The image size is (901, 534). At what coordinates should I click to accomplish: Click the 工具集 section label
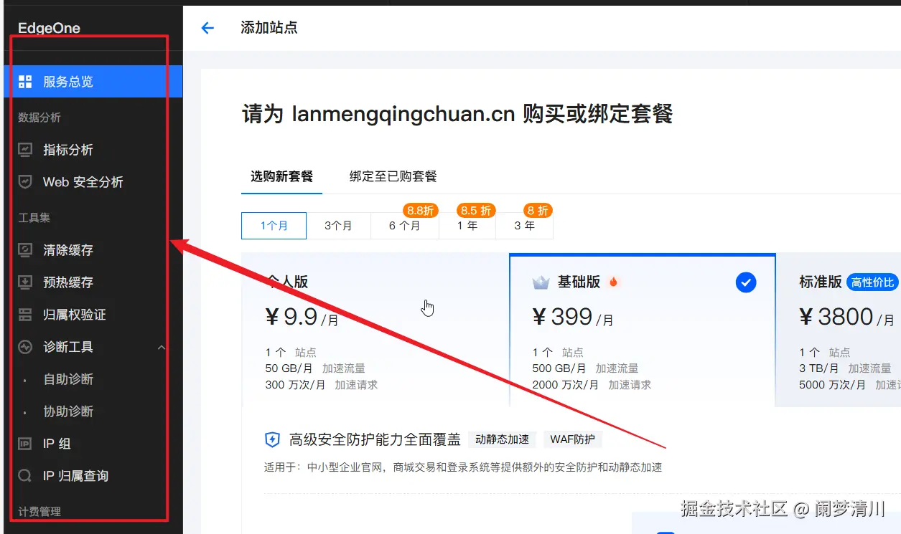click(x=34, y=218)
